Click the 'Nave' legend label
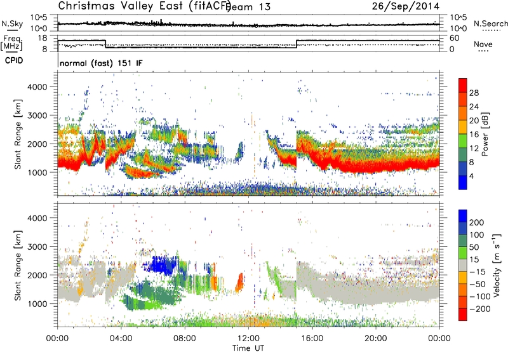 [x=483, y=44]
